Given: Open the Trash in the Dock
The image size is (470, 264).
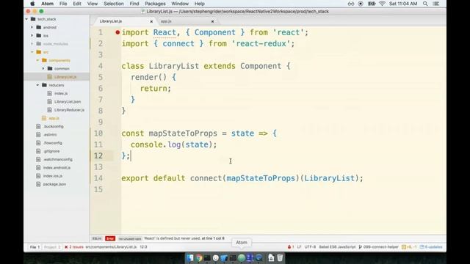Looking at the screenshot, I should coord(280,257).
